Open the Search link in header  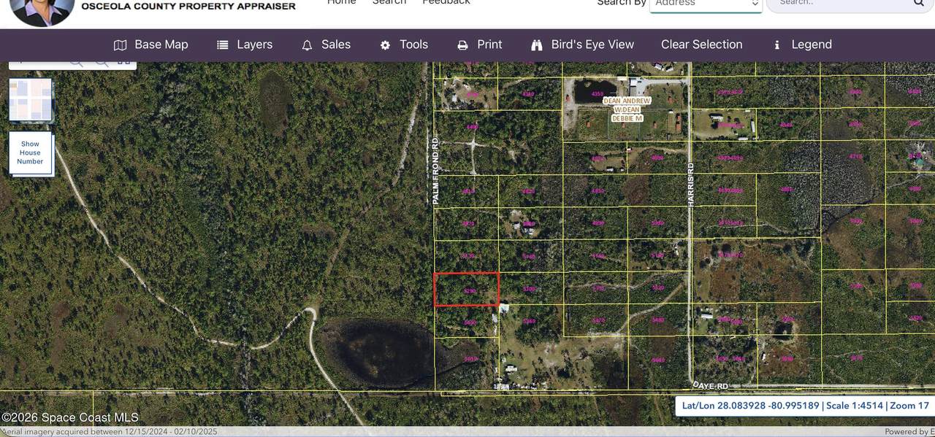(x=389, y=3)
